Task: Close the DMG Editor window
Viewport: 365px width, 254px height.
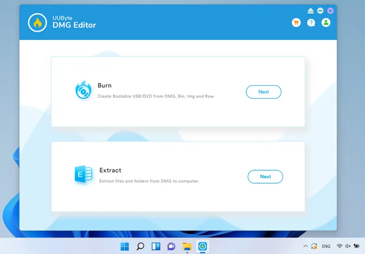Action: coord(330,11)
